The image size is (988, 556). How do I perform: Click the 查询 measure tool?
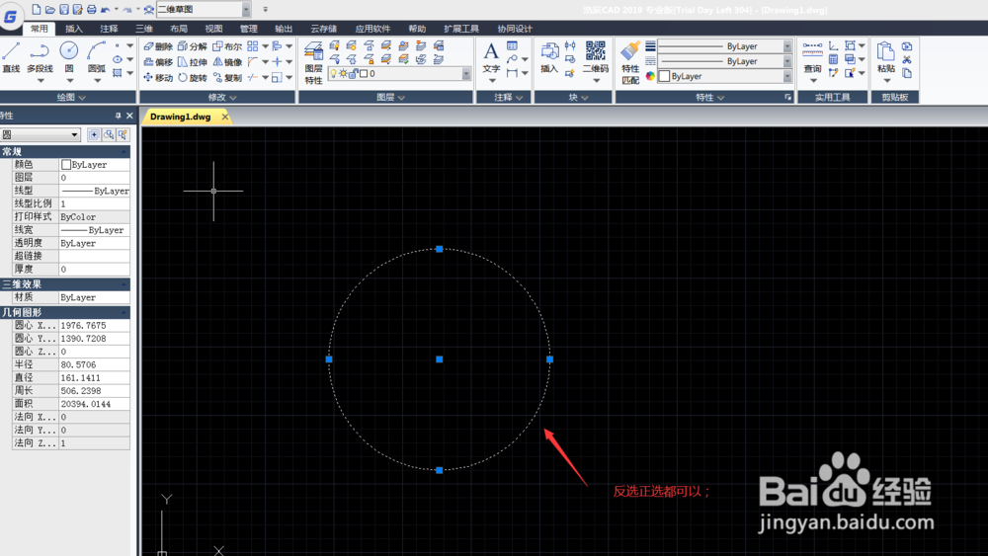click(x=812, y=58)
